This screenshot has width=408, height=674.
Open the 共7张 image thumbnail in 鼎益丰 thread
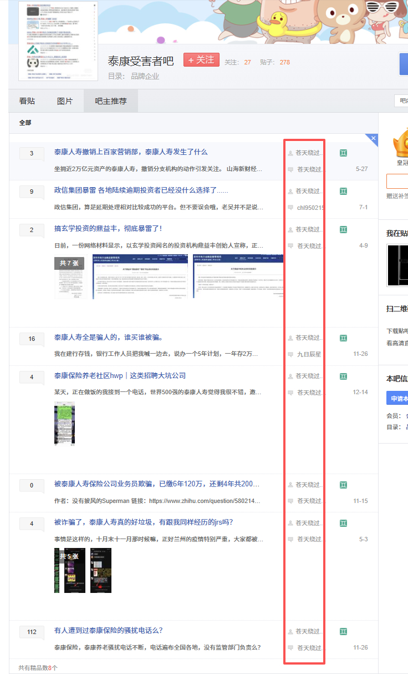[69, 276]
